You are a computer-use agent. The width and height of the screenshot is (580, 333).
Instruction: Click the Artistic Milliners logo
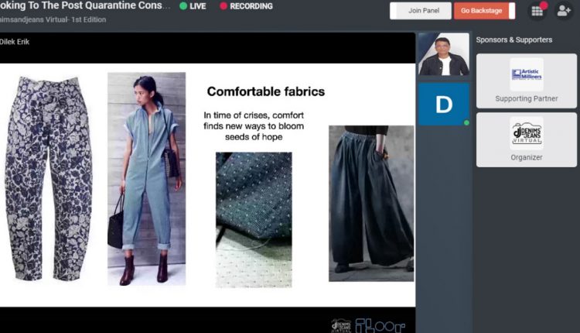tap(527, 74)
